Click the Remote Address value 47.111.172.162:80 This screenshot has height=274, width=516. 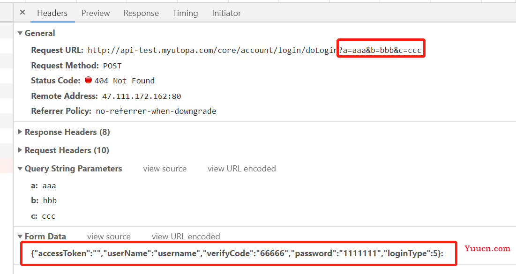142,96
